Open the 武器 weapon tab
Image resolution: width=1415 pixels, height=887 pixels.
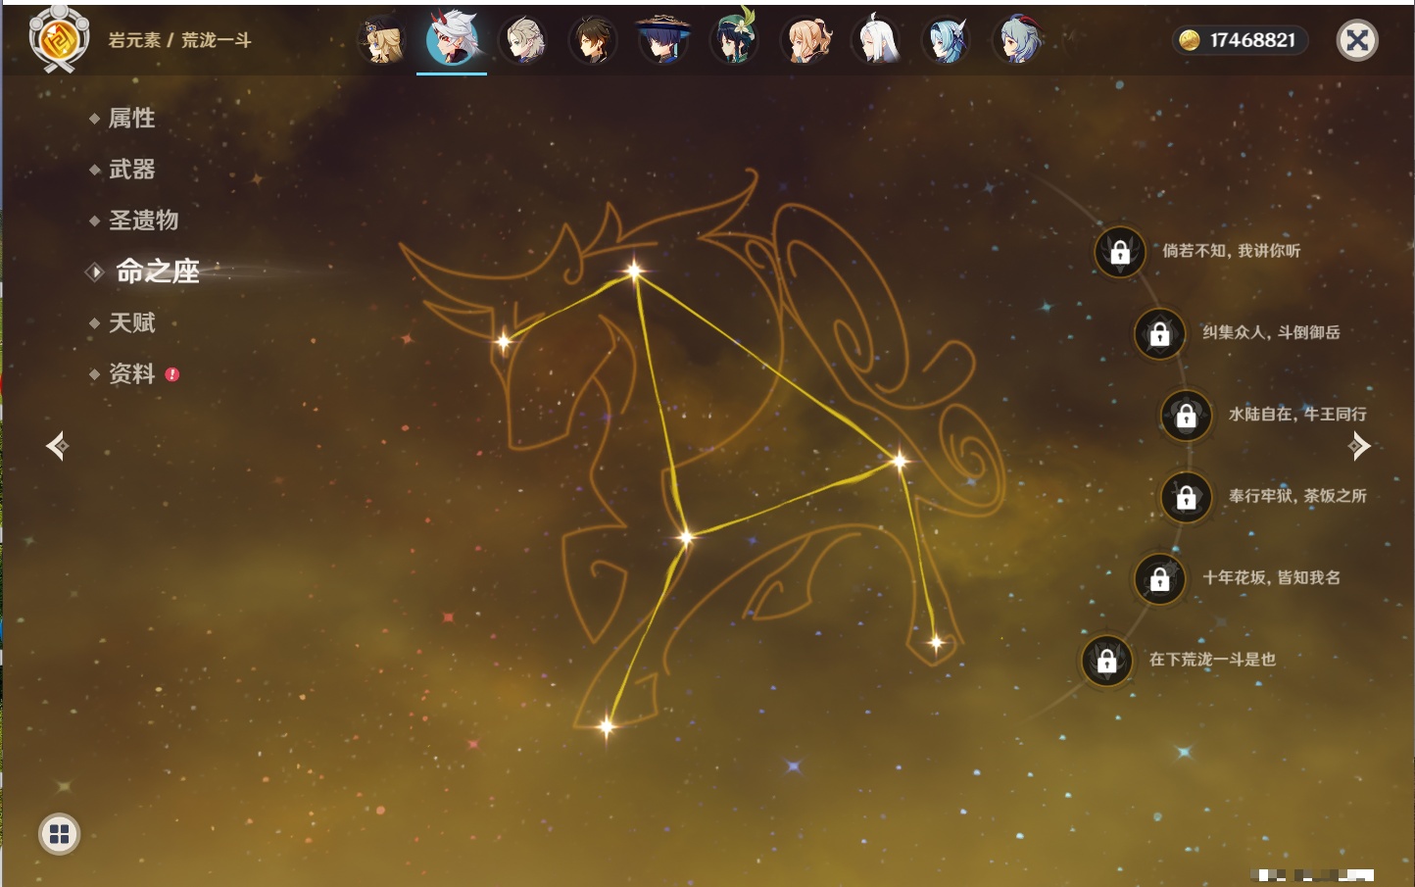131,170
